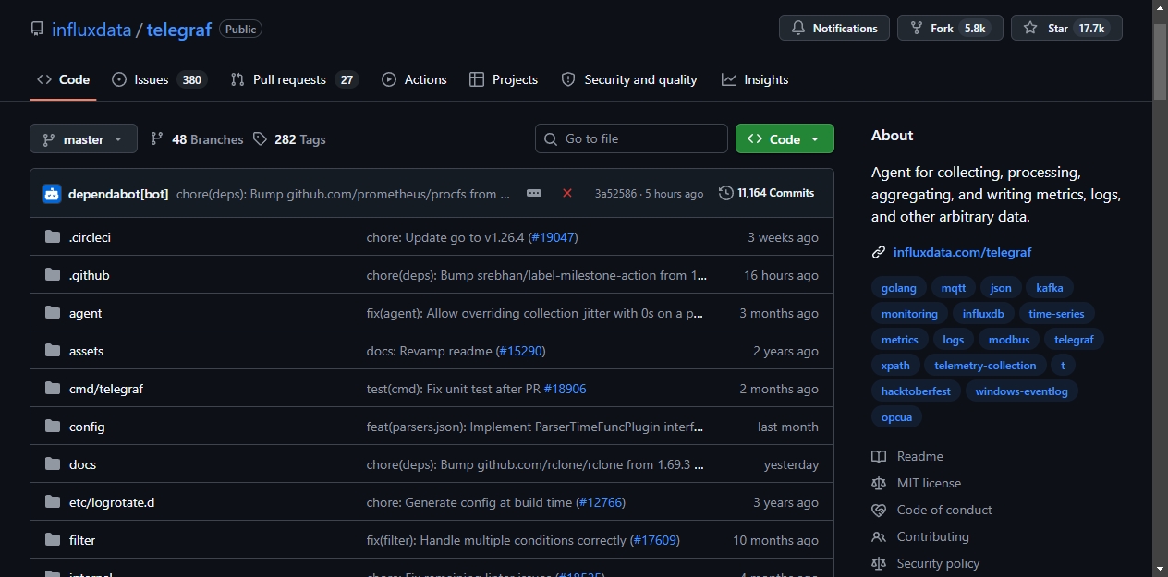The image size is (1168, 577).
Task: Switch to the Code tab
Action: tap(63, 79)
